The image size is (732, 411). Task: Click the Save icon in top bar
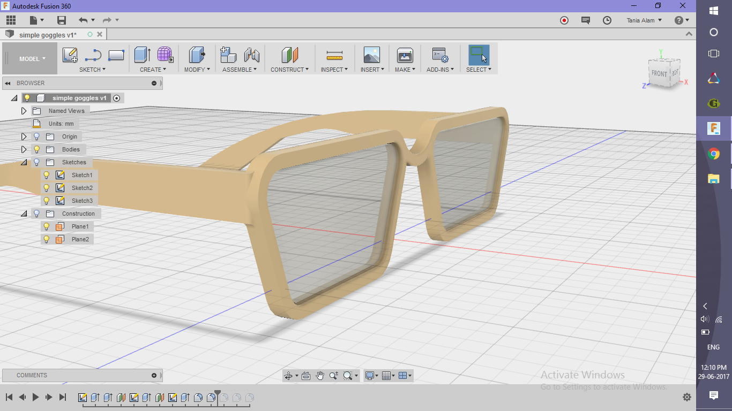(62, 20)
